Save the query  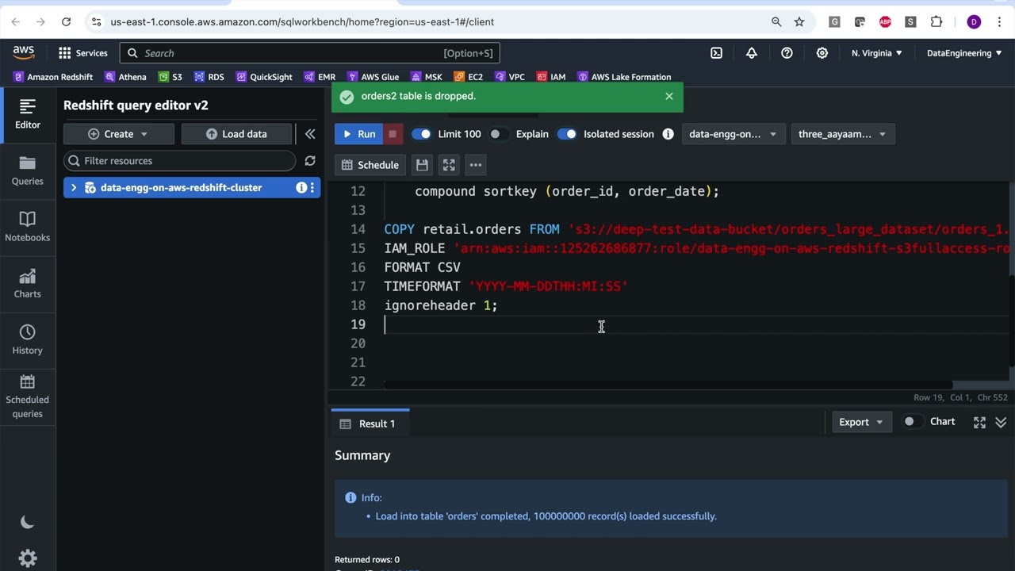(422, 165)
